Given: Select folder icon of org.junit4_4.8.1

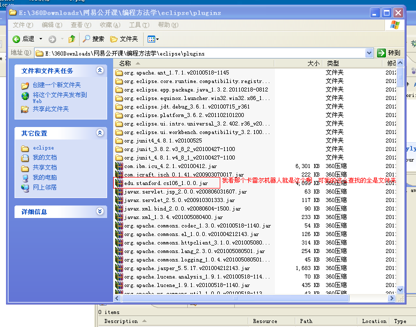Looking at the screenshot, I should coord(119,140).
